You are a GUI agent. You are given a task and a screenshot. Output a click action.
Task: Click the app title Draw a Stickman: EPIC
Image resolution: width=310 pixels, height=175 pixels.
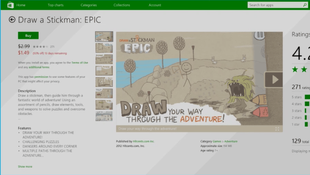pos(59,20)
